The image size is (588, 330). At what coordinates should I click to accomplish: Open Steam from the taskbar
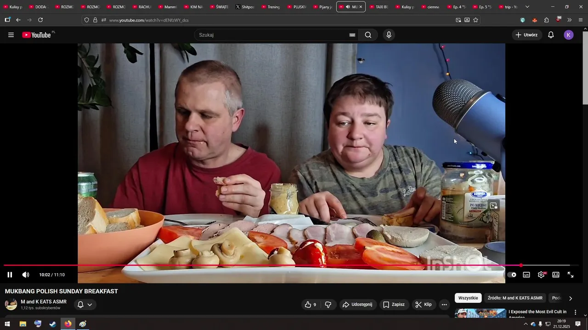53,324
